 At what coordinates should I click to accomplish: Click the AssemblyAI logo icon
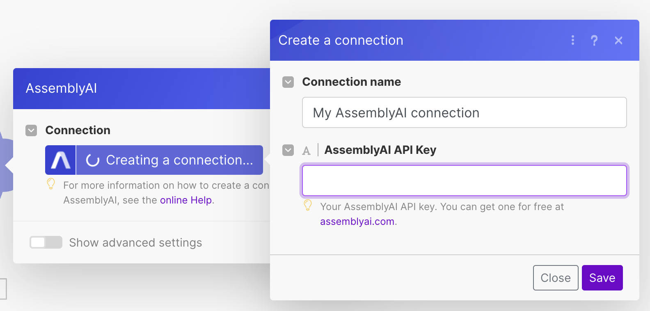tap(60, 160)
